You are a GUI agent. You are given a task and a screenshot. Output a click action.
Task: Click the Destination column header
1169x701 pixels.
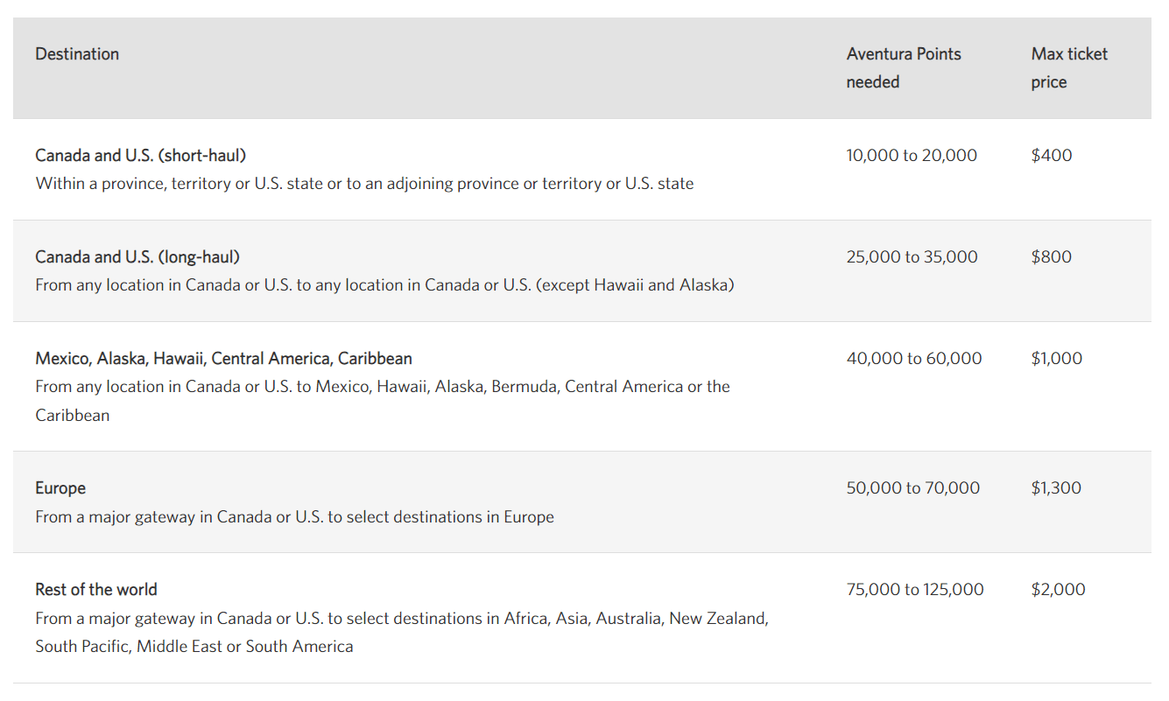(77, 54)
